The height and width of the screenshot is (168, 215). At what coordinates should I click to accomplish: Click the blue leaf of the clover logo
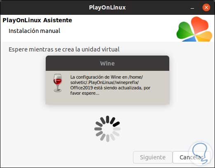(190, 39)
